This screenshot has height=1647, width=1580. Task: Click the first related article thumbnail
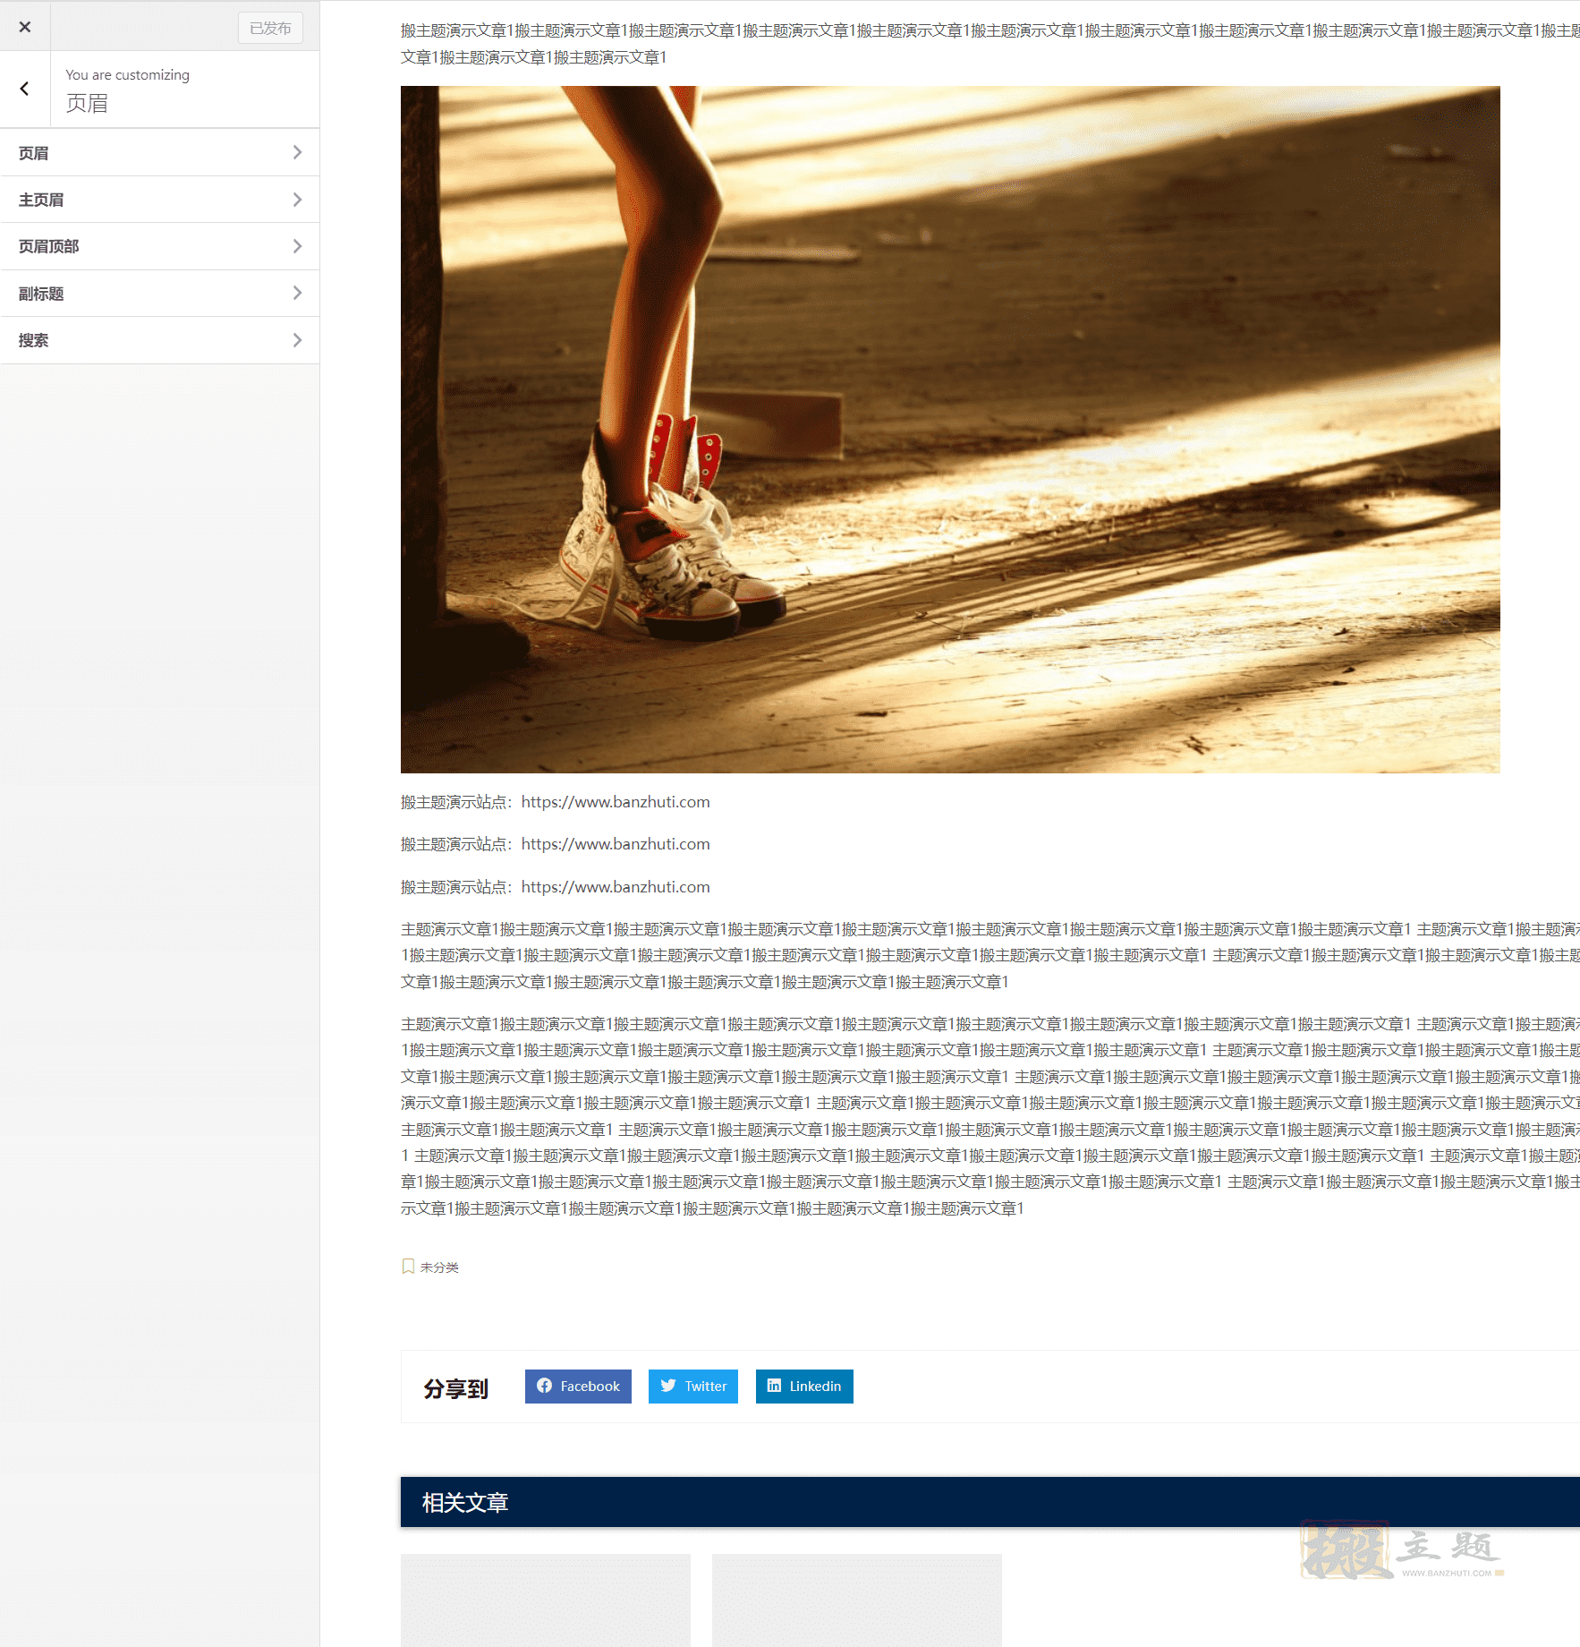(x=546, y=1600)
